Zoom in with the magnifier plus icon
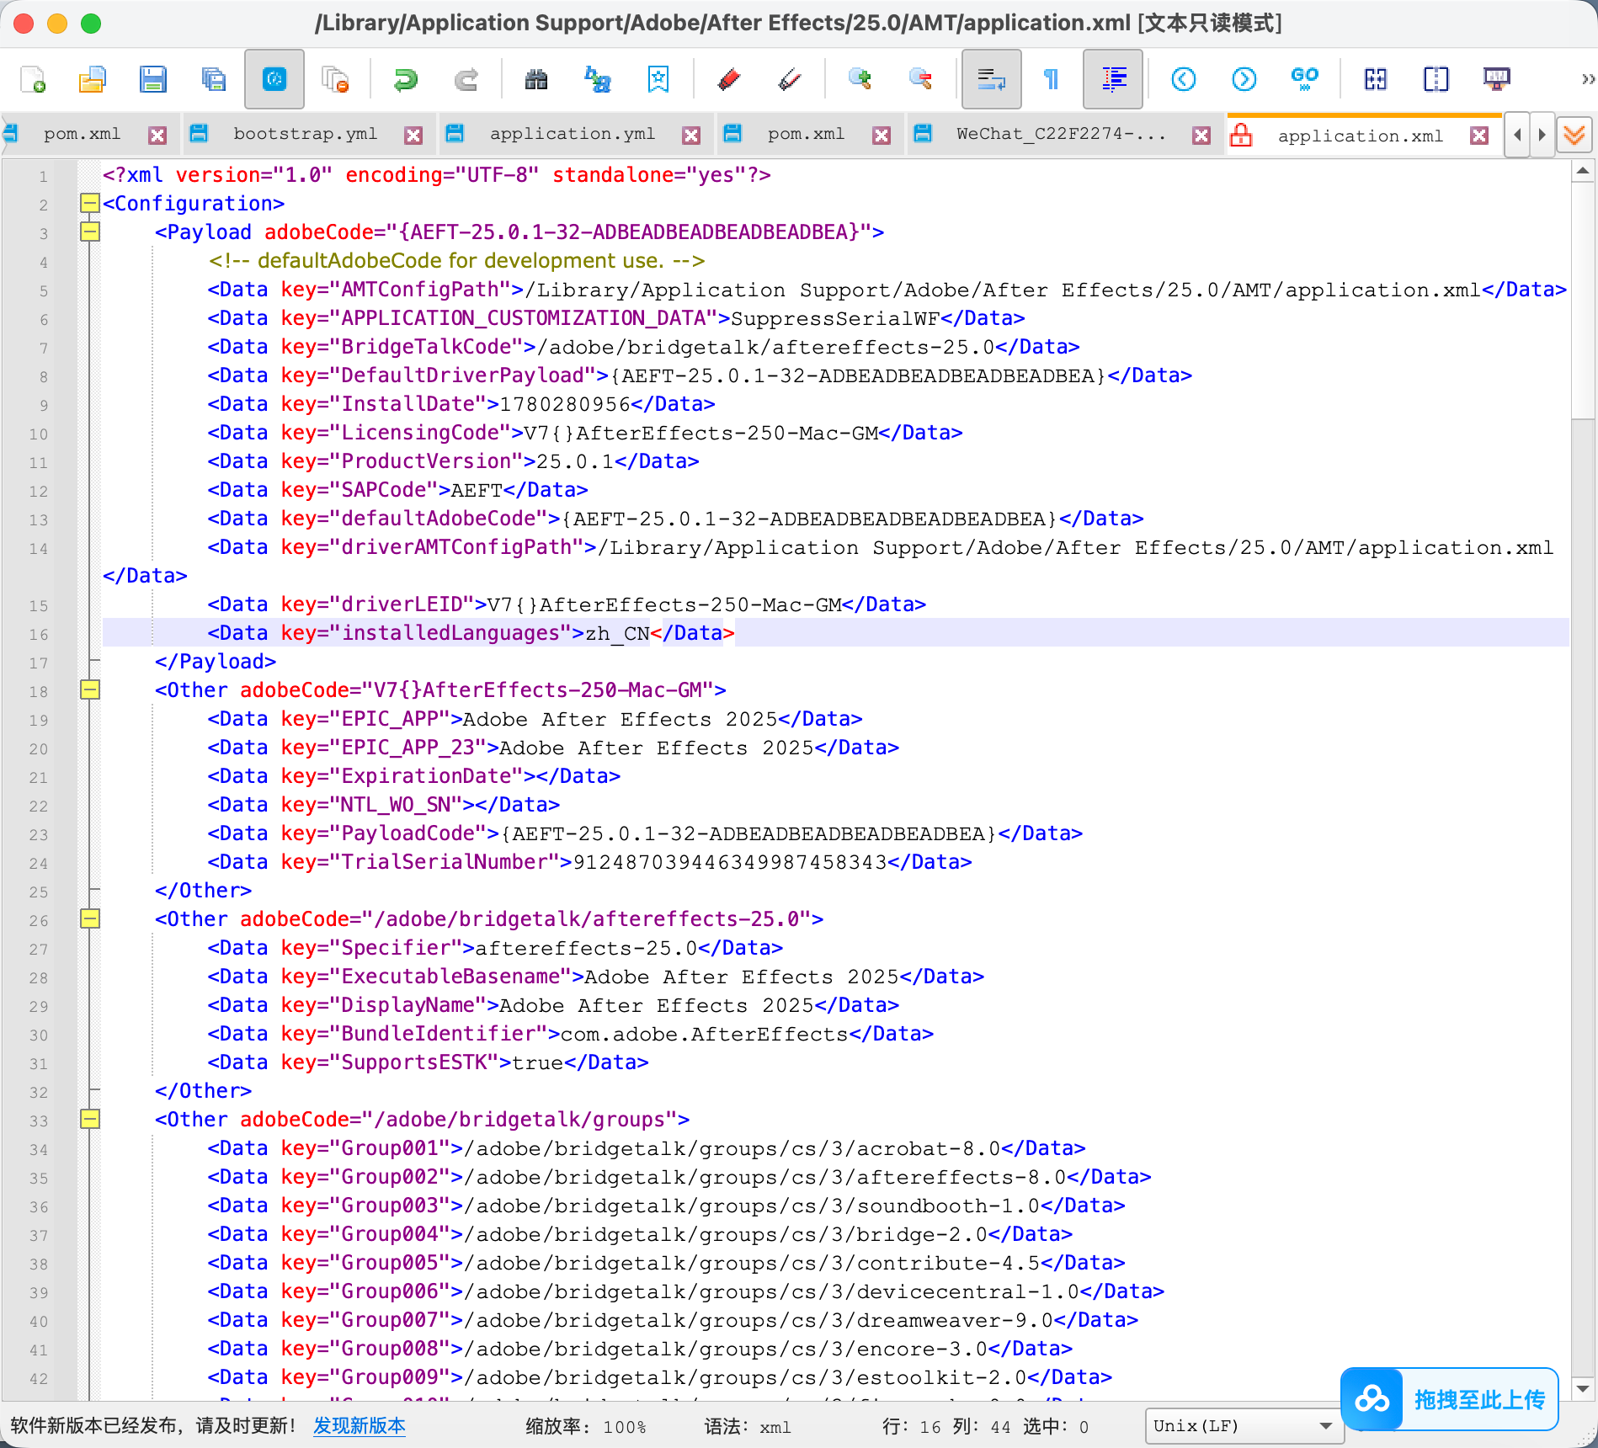The height and width of the screenshot is (1448, 1598). [860, 79]
